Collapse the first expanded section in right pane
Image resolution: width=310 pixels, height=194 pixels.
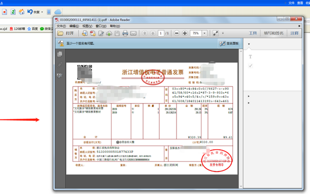tap(248, 44)
